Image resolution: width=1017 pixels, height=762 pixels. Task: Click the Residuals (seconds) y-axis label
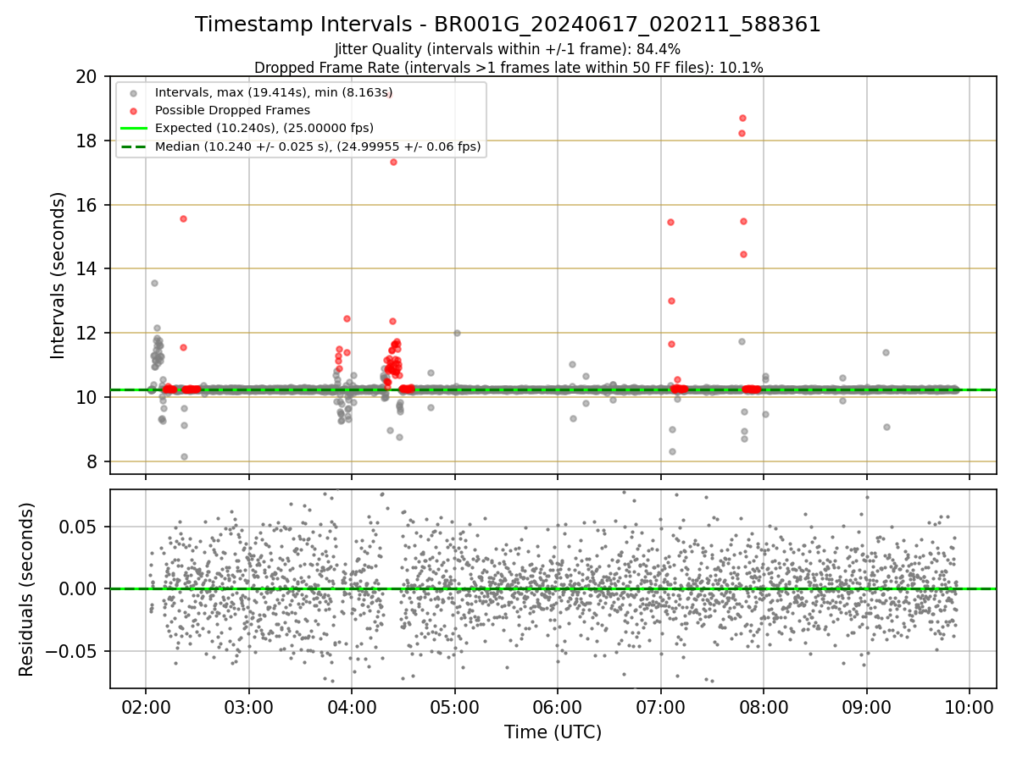27,589
